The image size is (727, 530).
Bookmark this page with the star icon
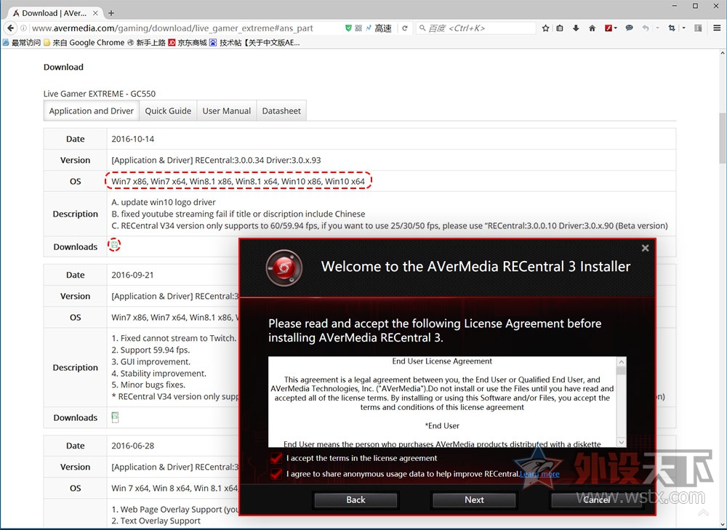(545, 28)
